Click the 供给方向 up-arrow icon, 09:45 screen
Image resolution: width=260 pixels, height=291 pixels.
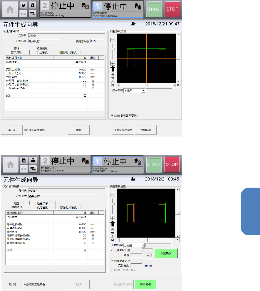[113, 224]
